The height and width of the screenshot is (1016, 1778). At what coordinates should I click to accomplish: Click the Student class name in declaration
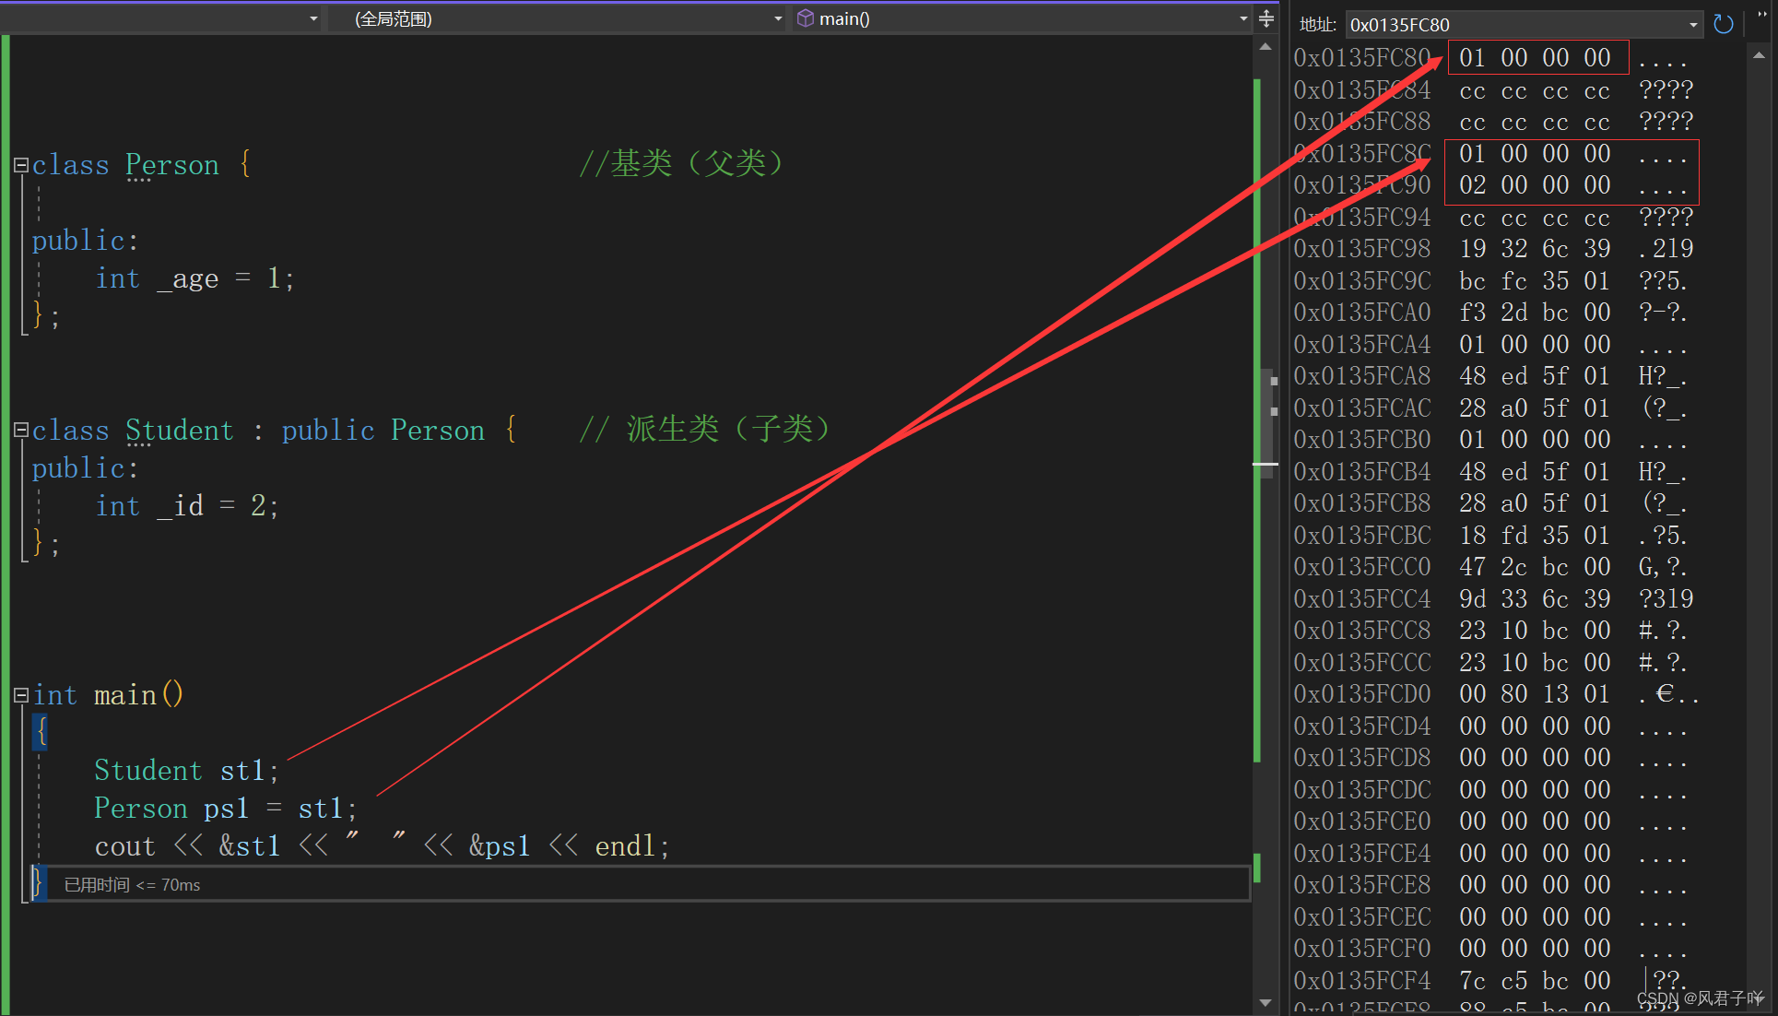click(180, 431)
